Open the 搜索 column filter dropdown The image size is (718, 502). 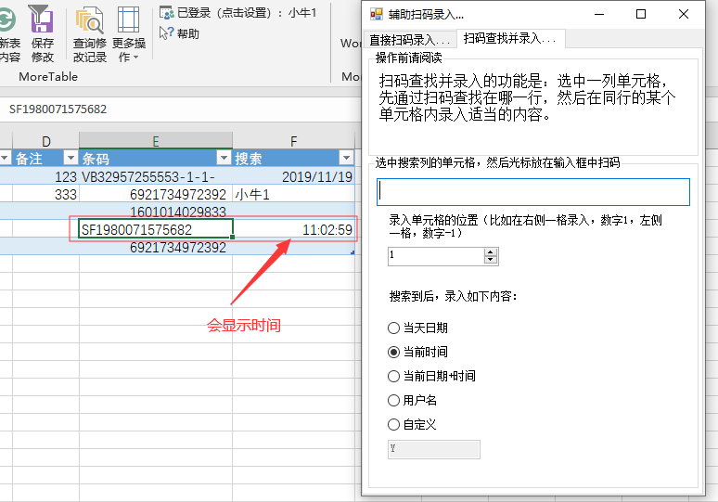point(346,159)
